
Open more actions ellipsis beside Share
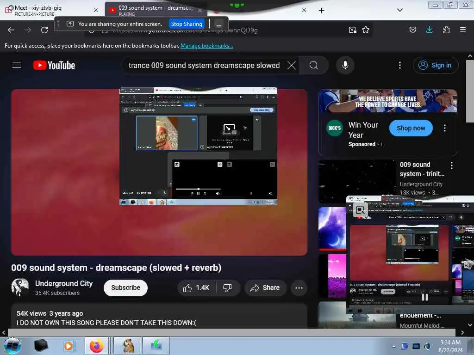tap(299, 288)
